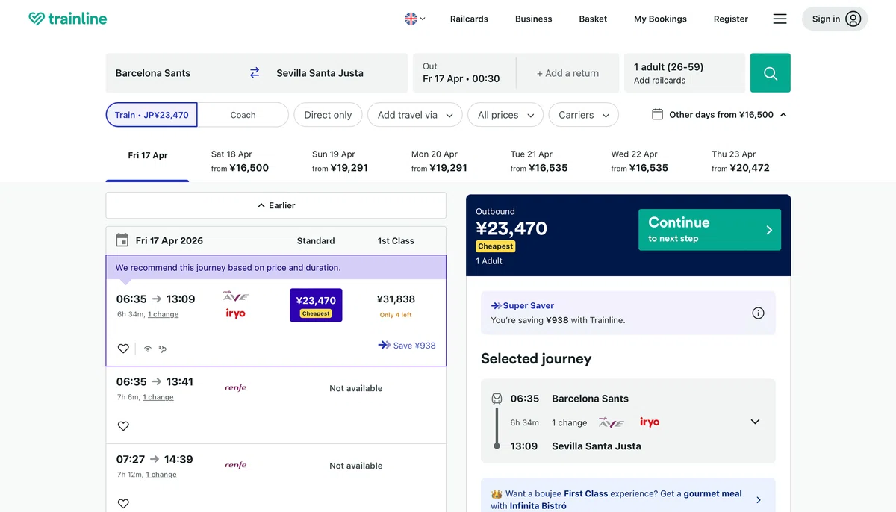Screen dimensions: 896x512
Task: Click the iryo carrier logo in results
Action: coord(235,314)
